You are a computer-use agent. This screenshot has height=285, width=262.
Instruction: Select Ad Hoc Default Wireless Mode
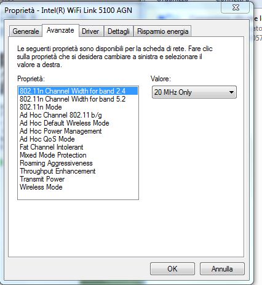(78, 123)
